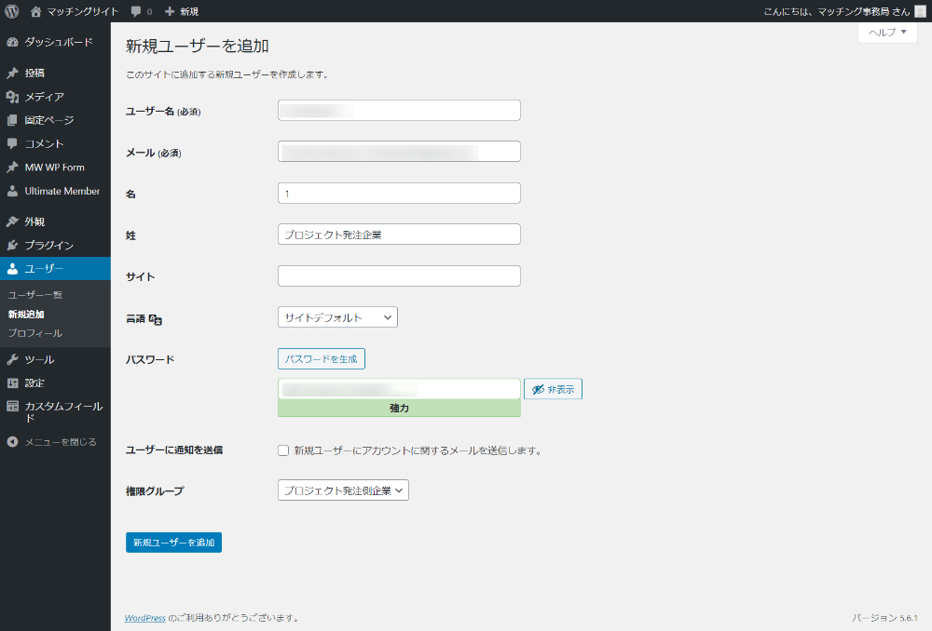Open 固定ページ menu item
932x631 pixels.
pyautogui.click(x=55, y=120)
